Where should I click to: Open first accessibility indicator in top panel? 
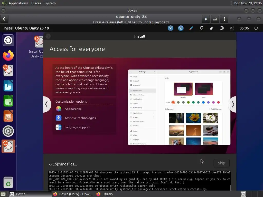[x=171, y=28]
